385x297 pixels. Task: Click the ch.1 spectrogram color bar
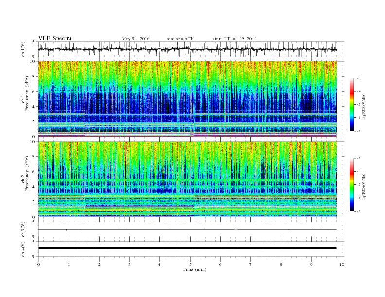[351, 105]
